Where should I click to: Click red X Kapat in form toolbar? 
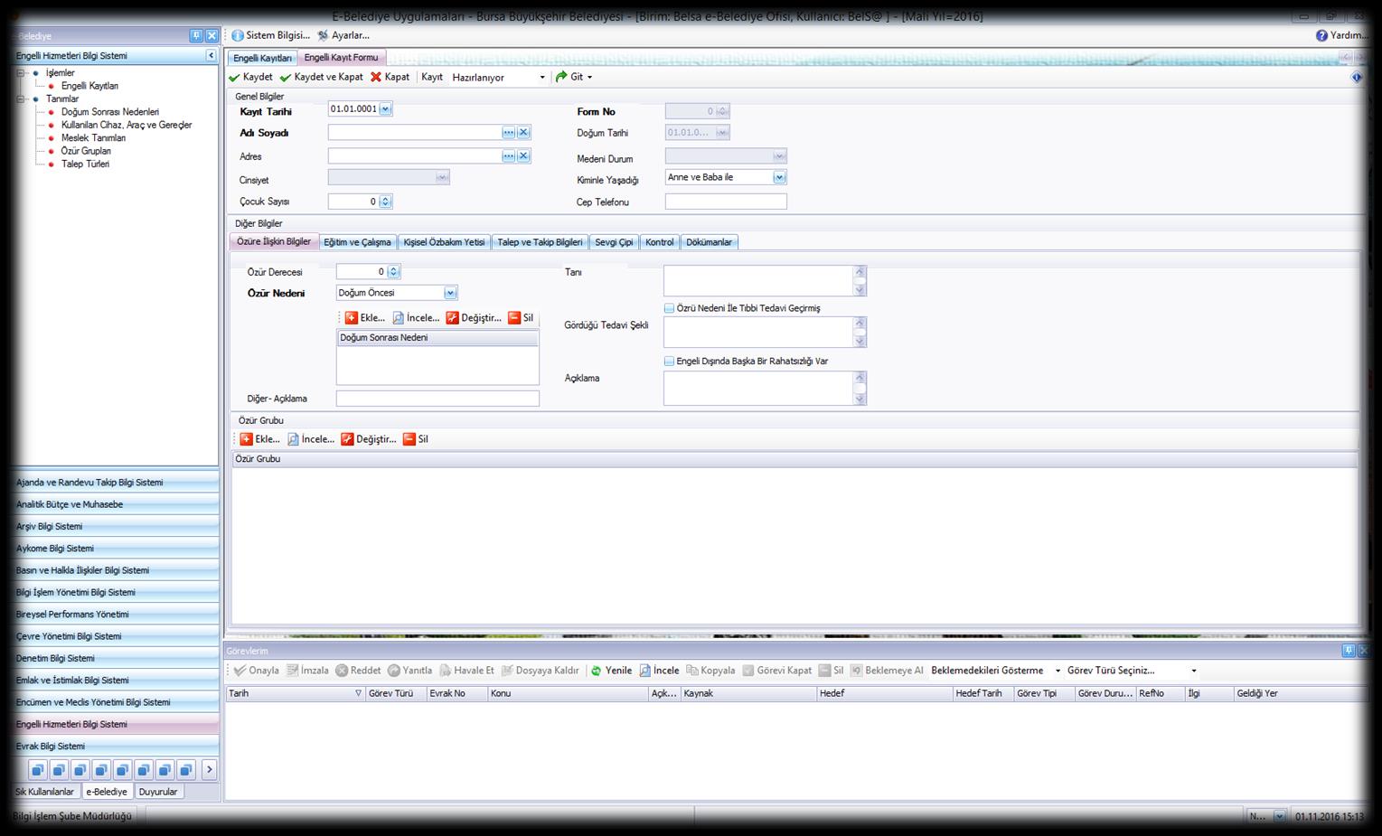(x=376, y=77)
